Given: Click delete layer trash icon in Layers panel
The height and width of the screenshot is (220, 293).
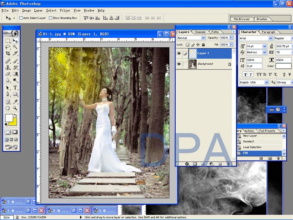Looking at the screenshot, I should [x=228, y=164].
